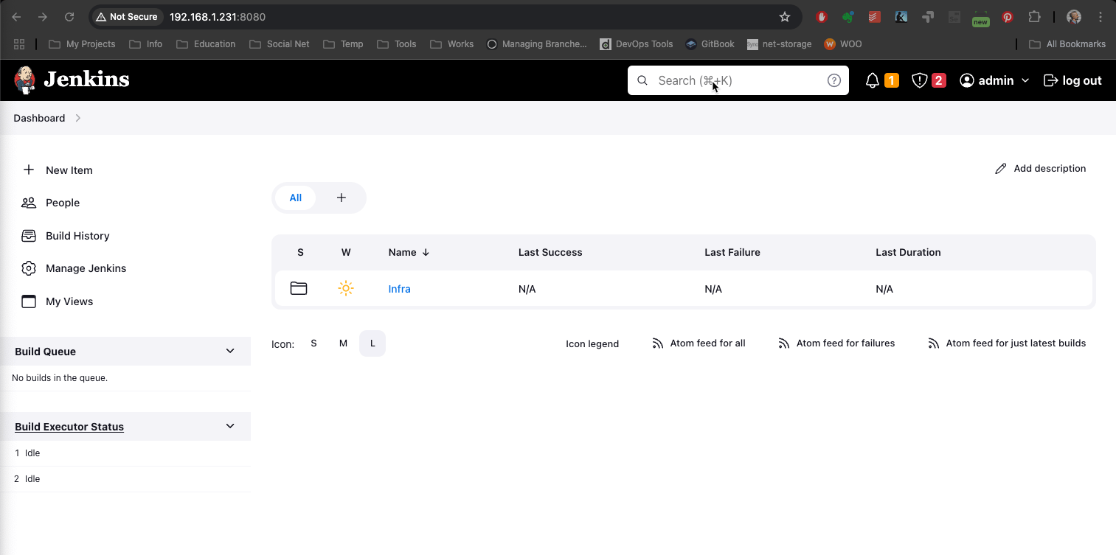
Task: Bookmark this page with the star icon
Action: [x=785, y=17]
